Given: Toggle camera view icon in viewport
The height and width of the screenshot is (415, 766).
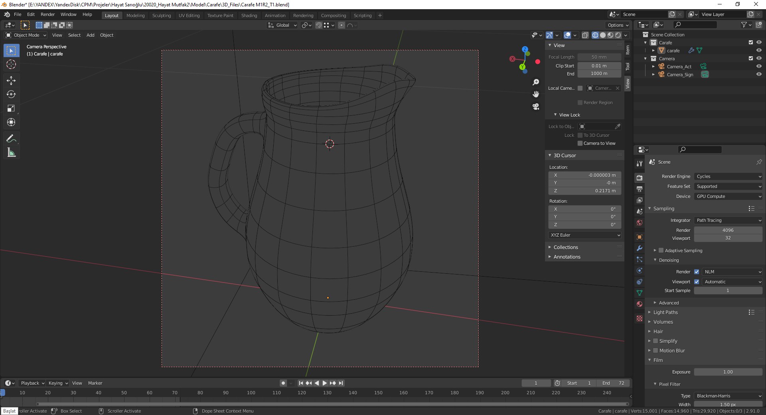Looking at the screenshot, I should coord(536,107).
